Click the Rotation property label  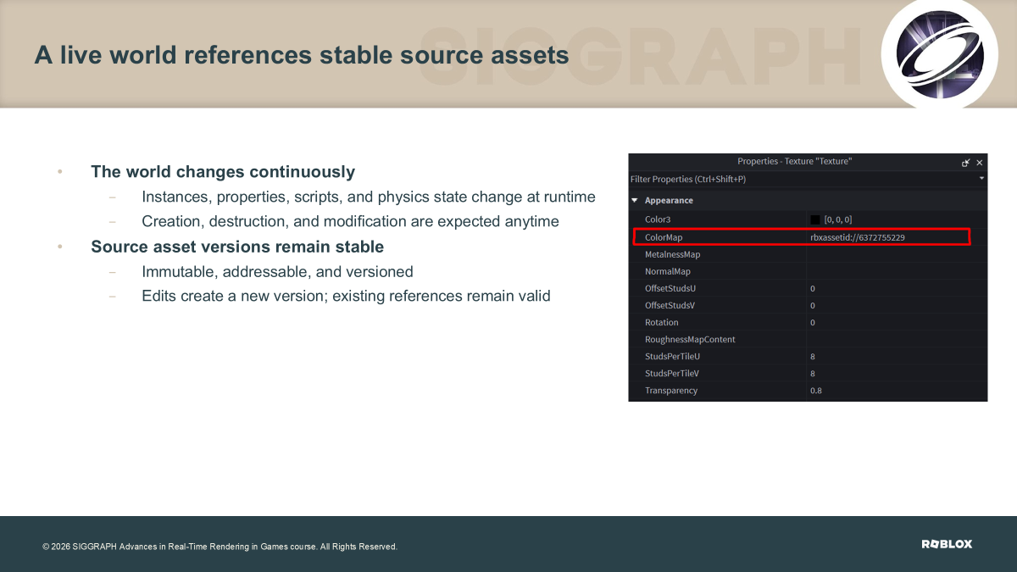[662, 322]
